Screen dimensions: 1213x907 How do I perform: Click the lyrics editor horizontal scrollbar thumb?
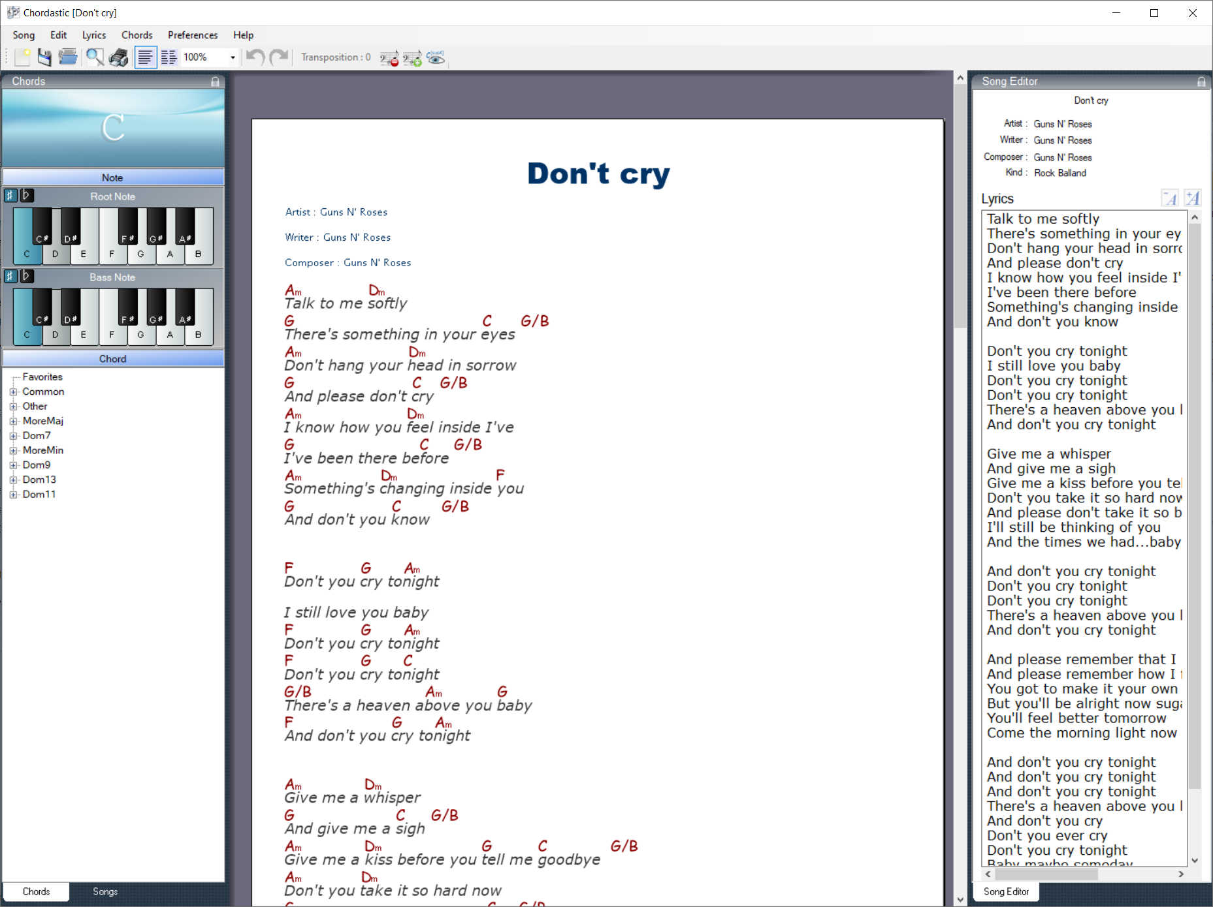[1046, 874]
